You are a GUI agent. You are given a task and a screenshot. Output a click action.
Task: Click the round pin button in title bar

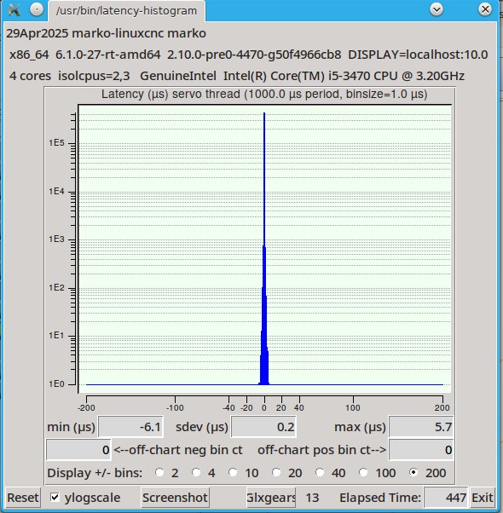(x=37, y=9)
